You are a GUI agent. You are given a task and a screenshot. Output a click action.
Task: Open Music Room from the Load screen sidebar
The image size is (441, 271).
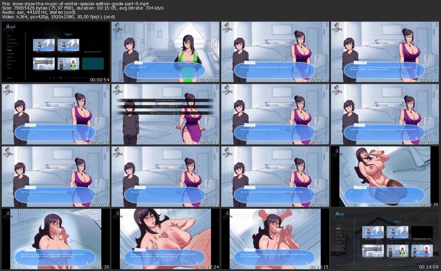[x=12, y=43]
